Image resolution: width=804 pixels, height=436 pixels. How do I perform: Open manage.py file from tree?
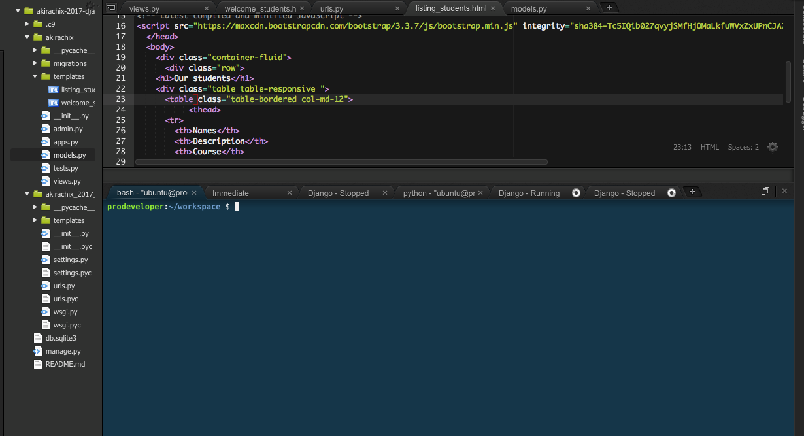(x=63, y=351)
